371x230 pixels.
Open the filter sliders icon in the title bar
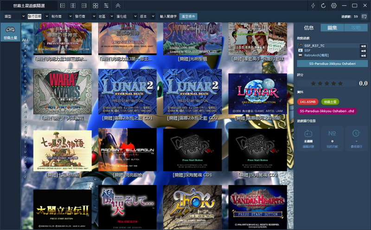click(106, 6)
